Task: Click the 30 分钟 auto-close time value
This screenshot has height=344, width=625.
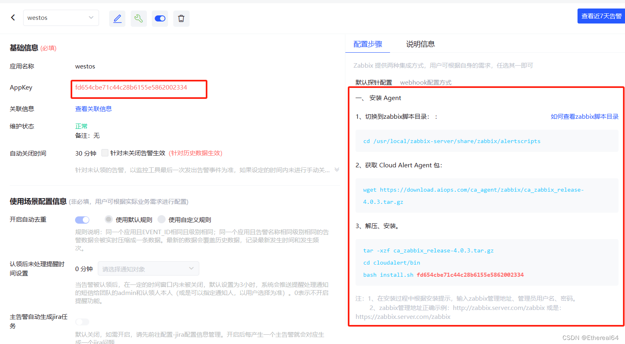Action: click(x=86, y=153)
